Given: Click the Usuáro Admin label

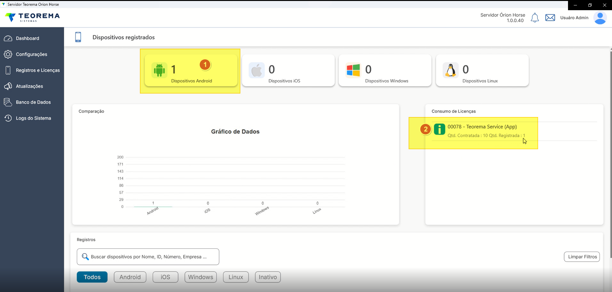Looking at the screenshot, I should (574, 18).
